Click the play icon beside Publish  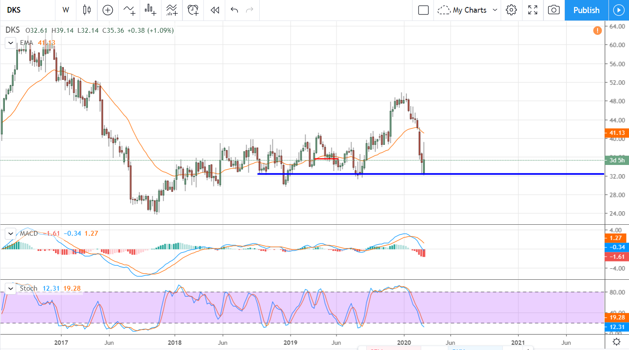pos(619,10)
